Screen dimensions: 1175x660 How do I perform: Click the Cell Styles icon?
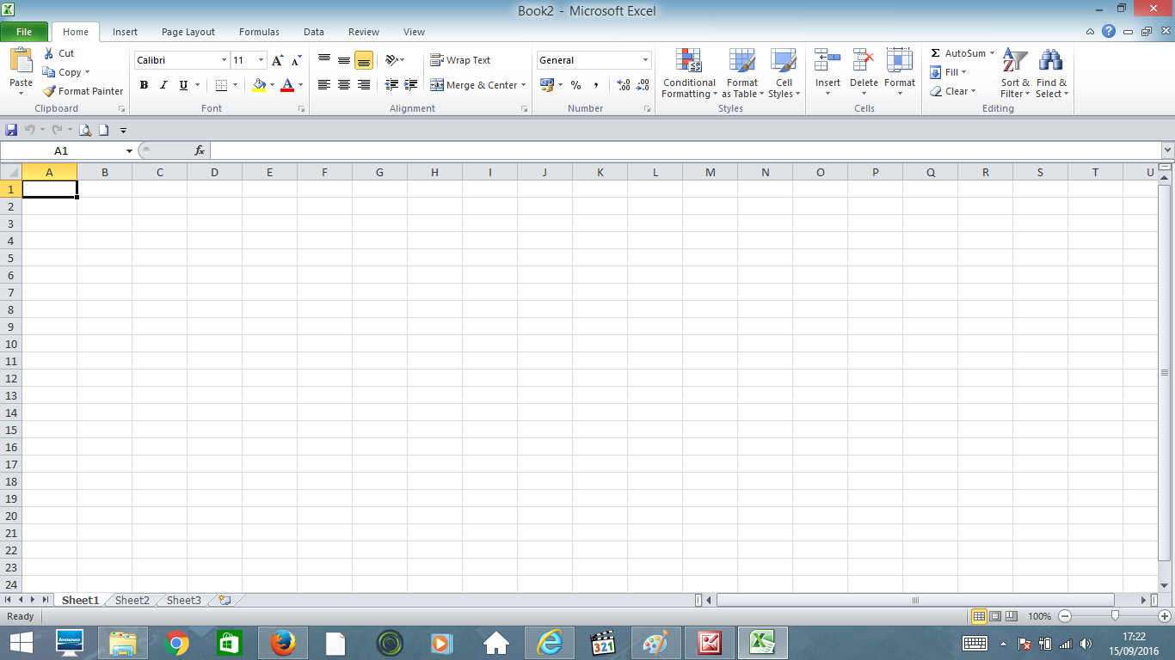(784, 74)
